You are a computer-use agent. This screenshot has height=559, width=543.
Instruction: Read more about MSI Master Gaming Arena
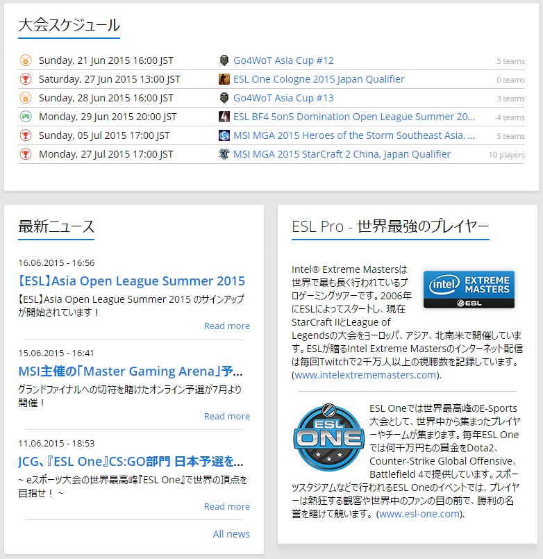227,416
